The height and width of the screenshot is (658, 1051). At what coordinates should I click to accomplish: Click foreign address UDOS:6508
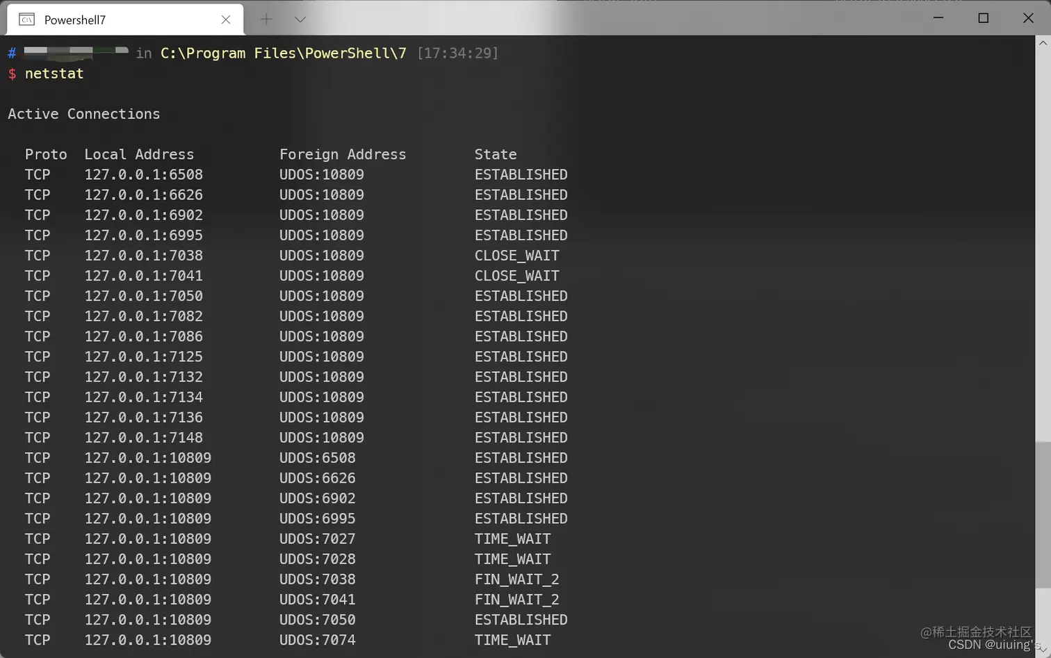318,458
